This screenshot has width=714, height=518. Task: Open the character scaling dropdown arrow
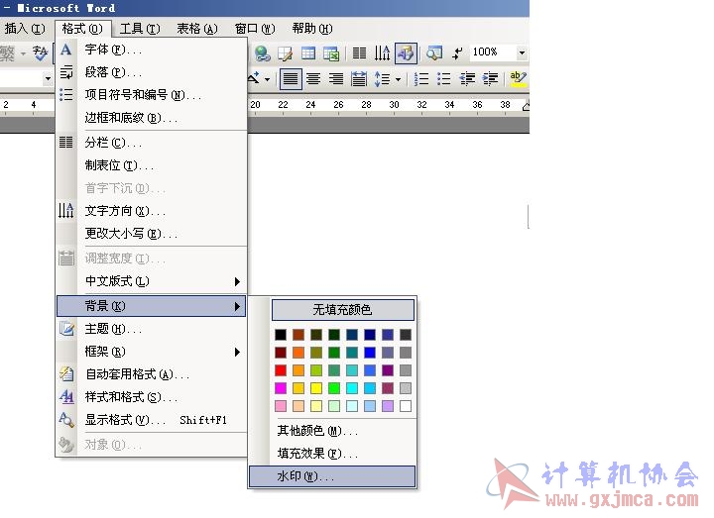click(x=268, y=79)
